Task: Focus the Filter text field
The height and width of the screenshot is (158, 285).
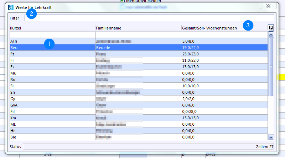Action: tap(149, 18)
